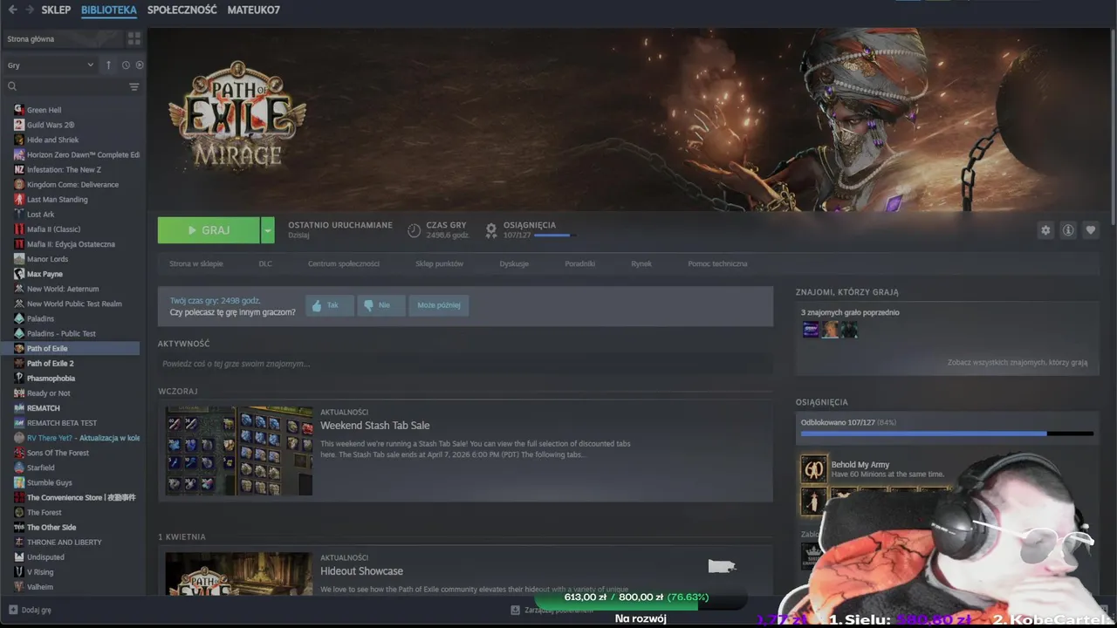Open Centrum społeczności tab
The image size is (1117, 628).
click(344, 263)
